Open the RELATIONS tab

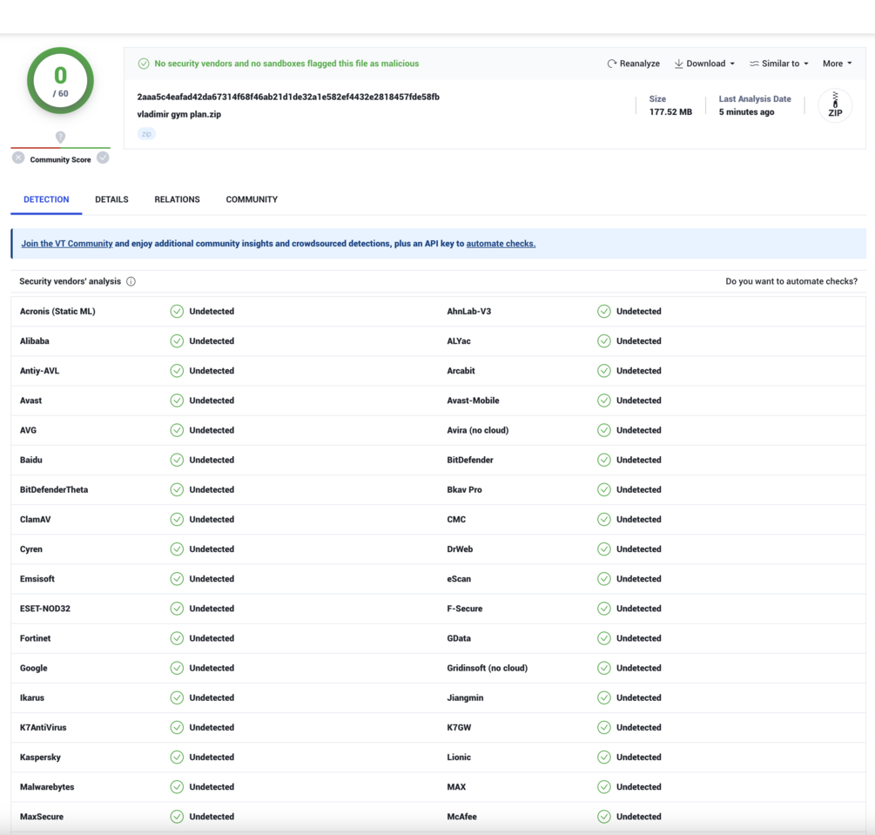point(177,199)
